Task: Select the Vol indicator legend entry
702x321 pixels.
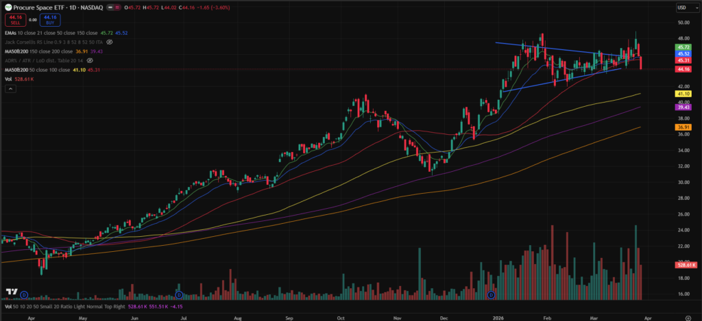Action: [x=8, y=79]
